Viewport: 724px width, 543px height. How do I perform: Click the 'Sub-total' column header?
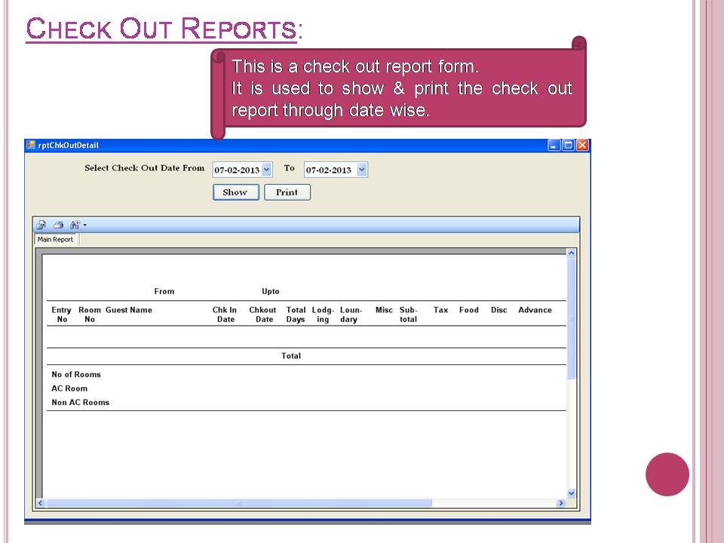409,314
